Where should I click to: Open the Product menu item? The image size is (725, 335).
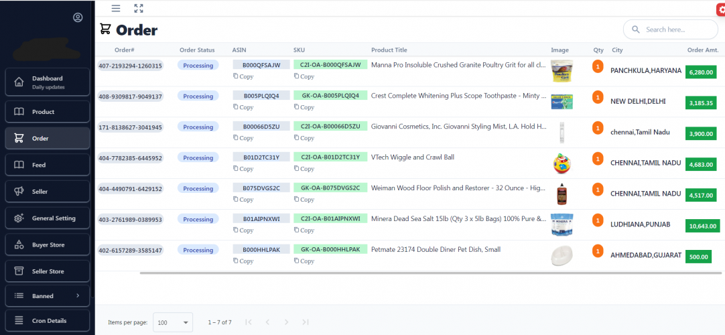coord(47,112)
